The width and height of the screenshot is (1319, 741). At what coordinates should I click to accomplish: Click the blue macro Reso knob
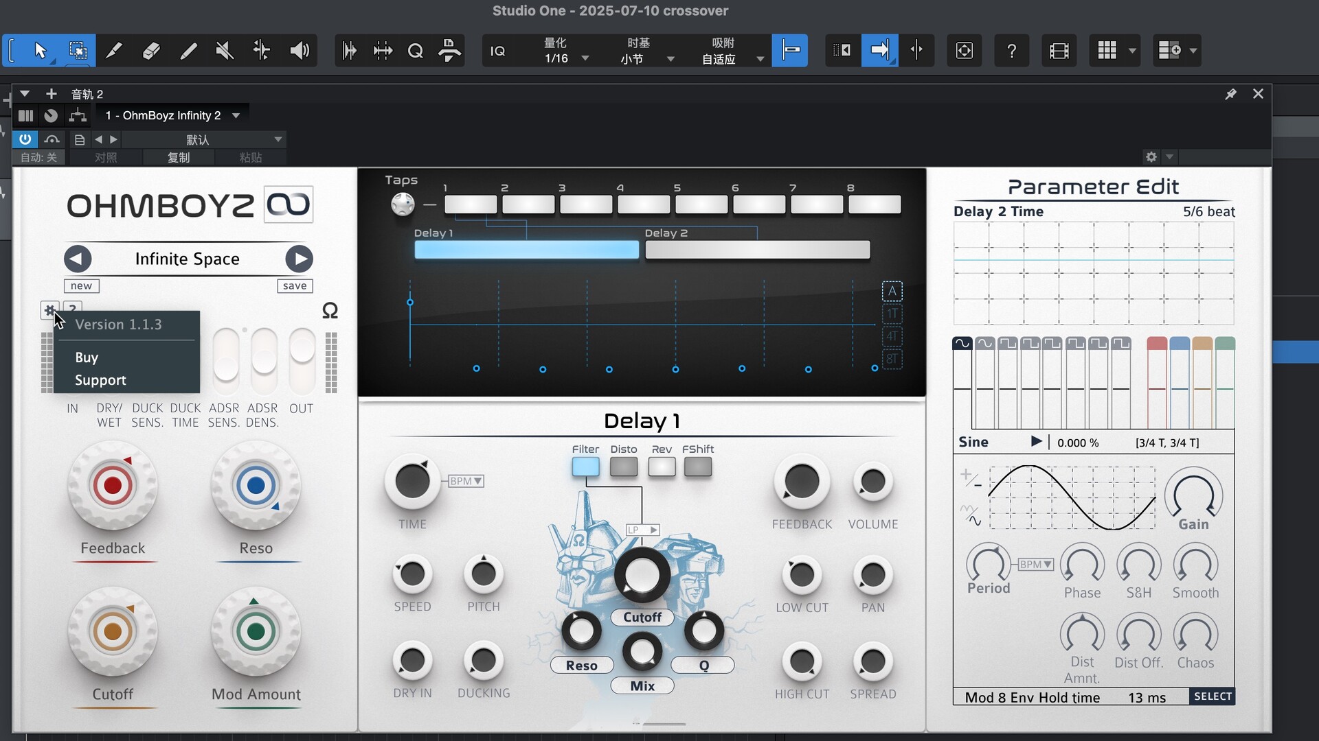coord(256,486)
